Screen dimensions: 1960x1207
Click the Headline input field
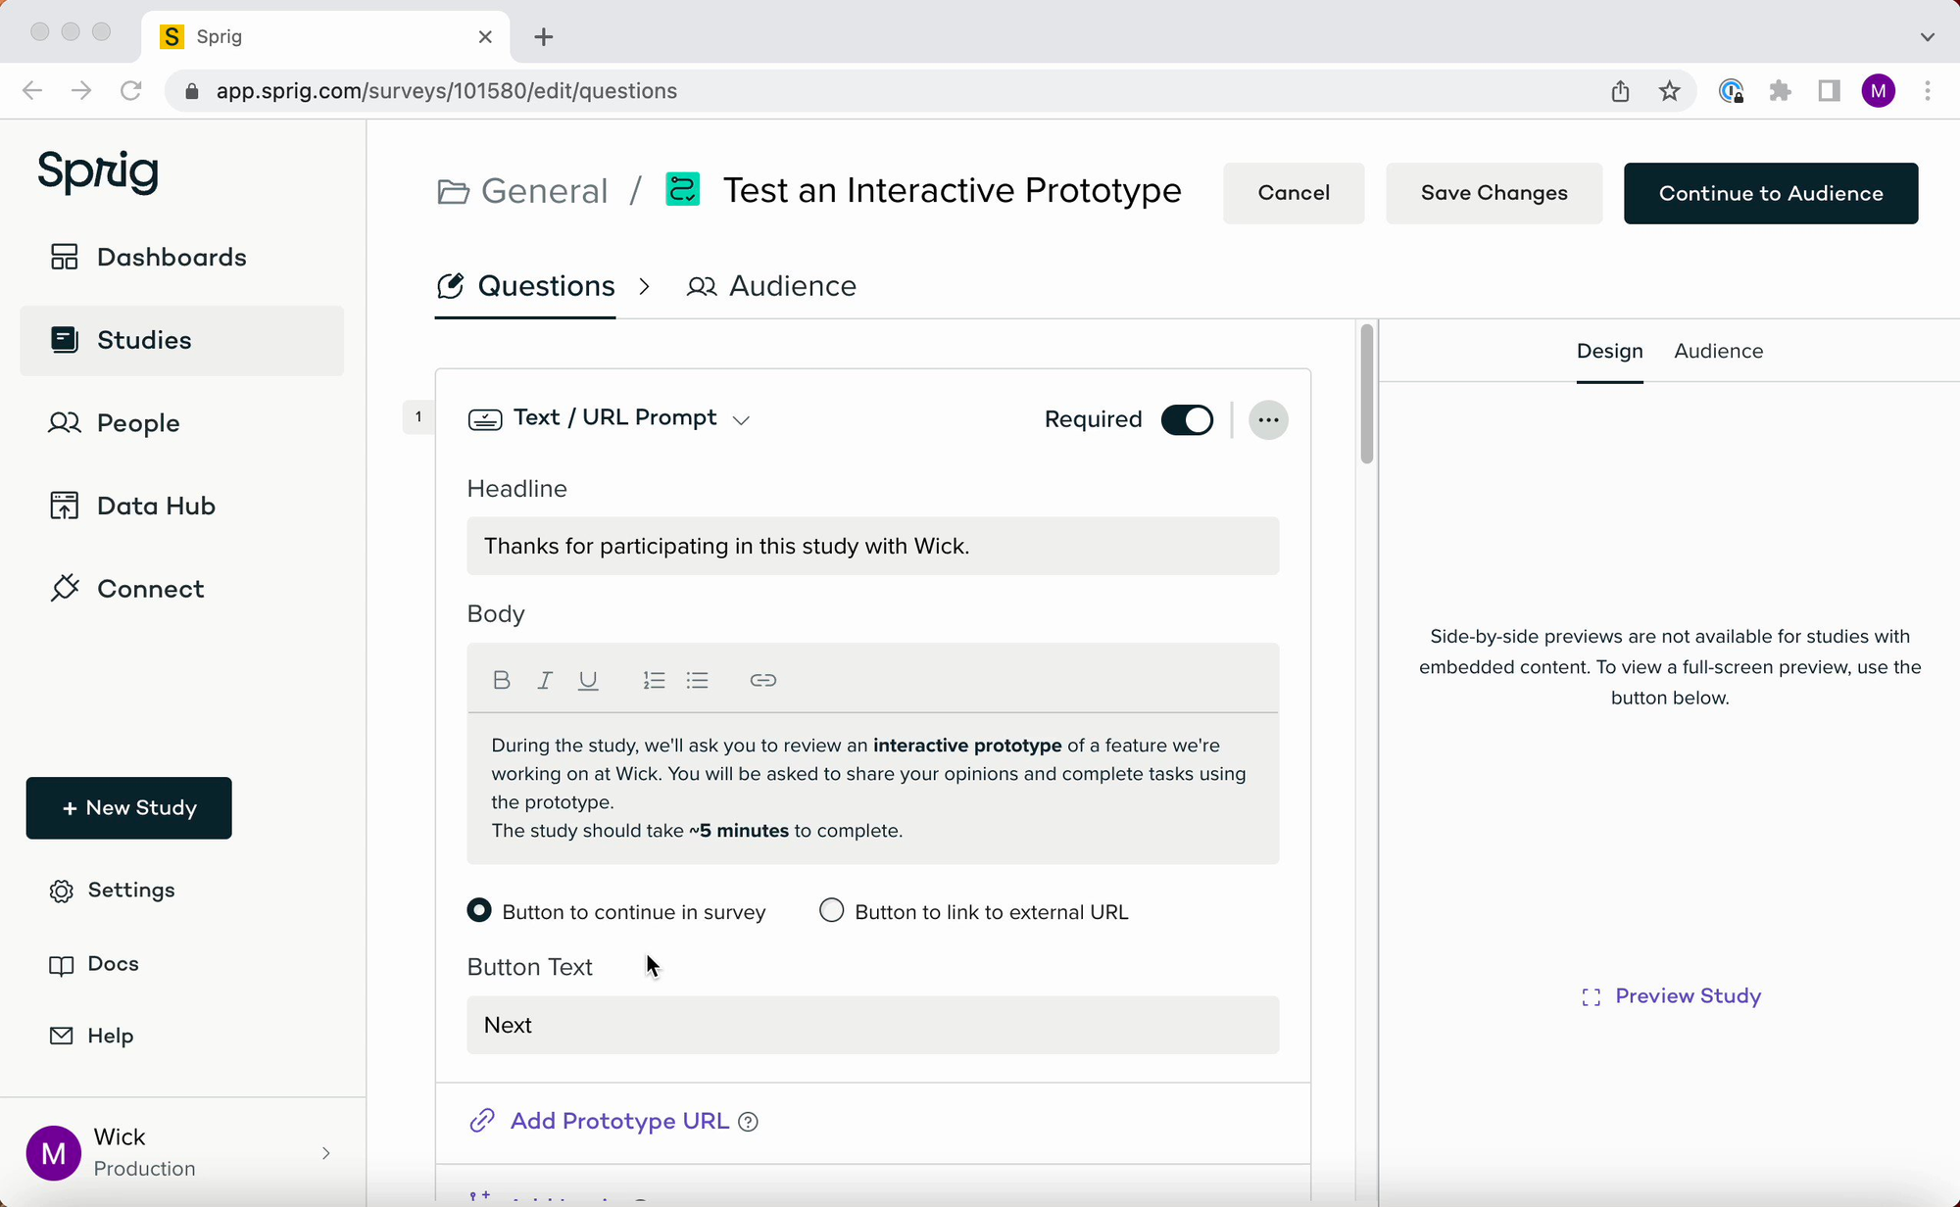pyautogui.click(x=872, y=546)
